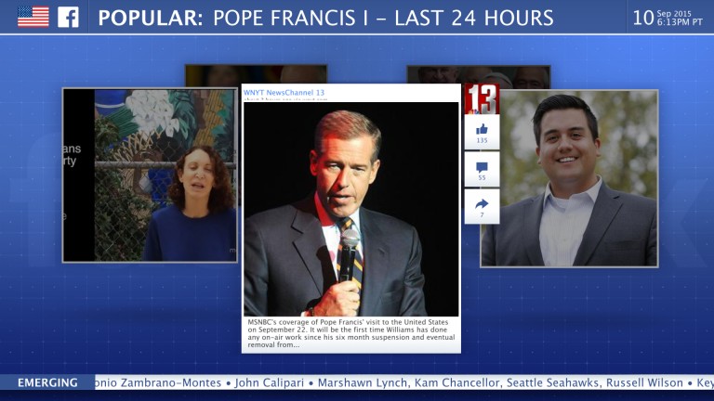Click the POPULAR heading label
Screen dimensions: 714x401
point(151,19)
